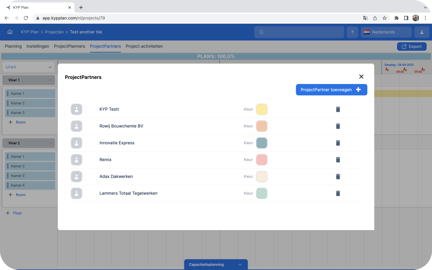Add a Room under Vloer 2
The width and height of the screenshot is (432, 270).
tap(17, 195)
